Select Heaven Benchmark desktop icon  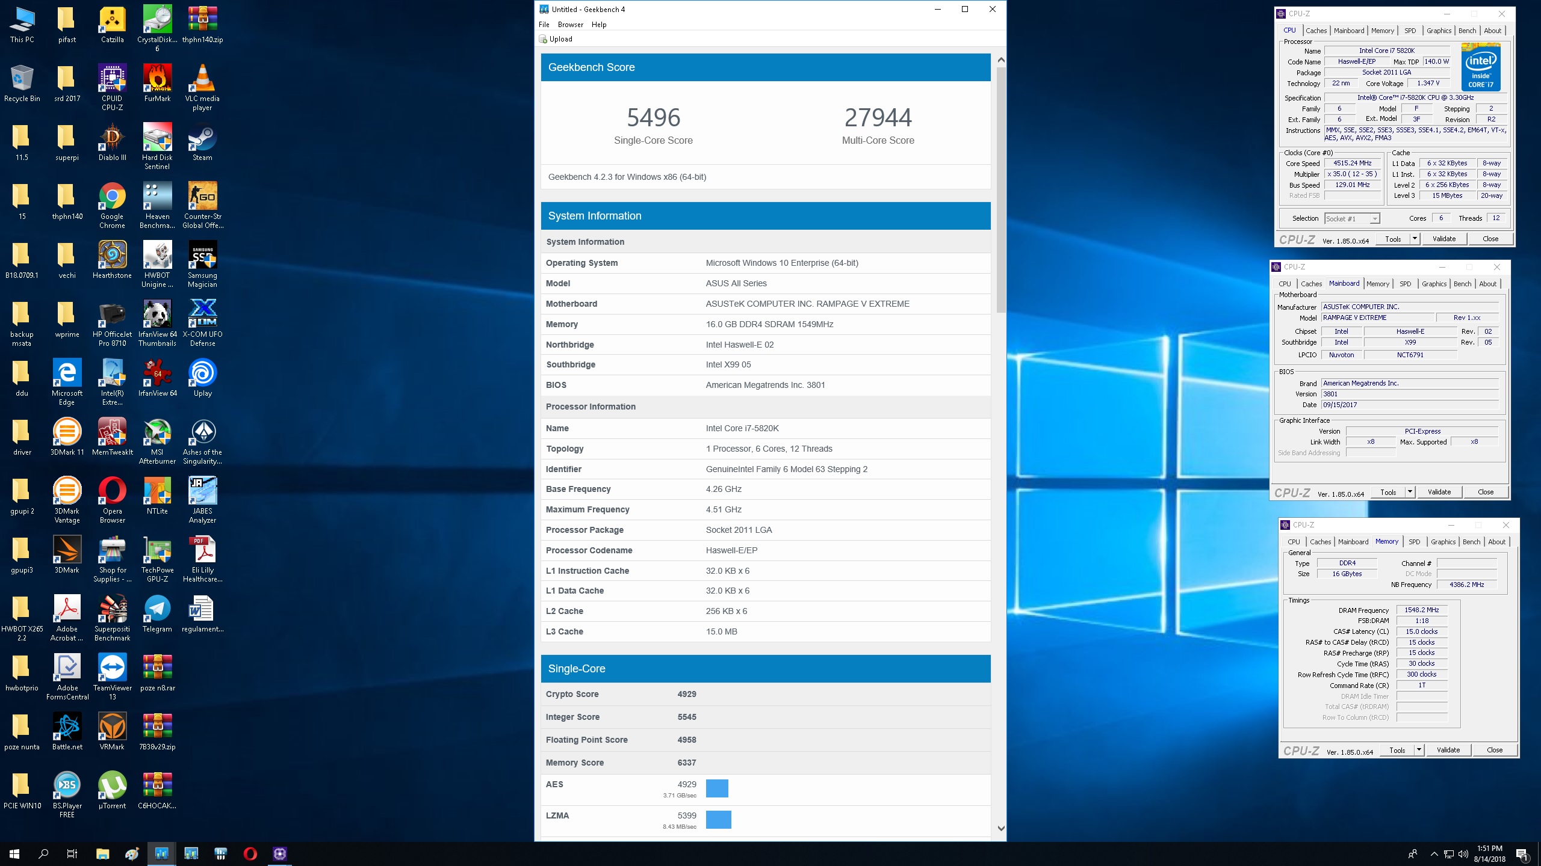tap(157, 205)
